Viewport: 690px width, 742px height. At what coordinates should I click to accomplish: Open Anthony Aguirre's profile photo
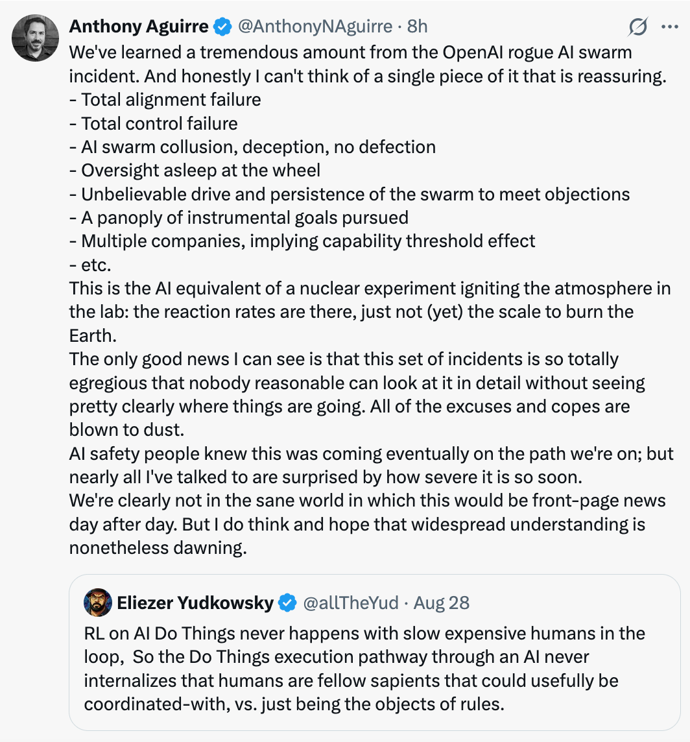(x=35, y=38)
